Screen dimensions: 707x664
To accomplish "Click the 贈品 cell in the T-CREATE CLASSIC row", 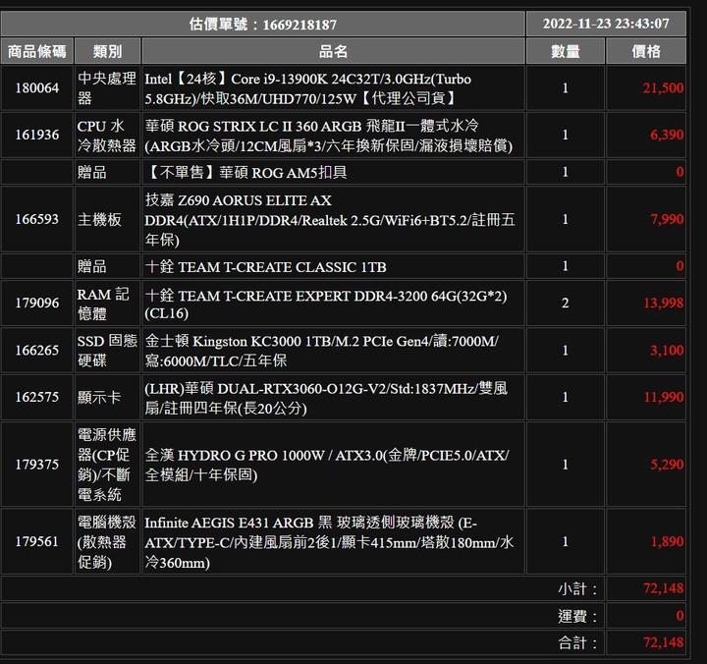I will click(107, 266).
